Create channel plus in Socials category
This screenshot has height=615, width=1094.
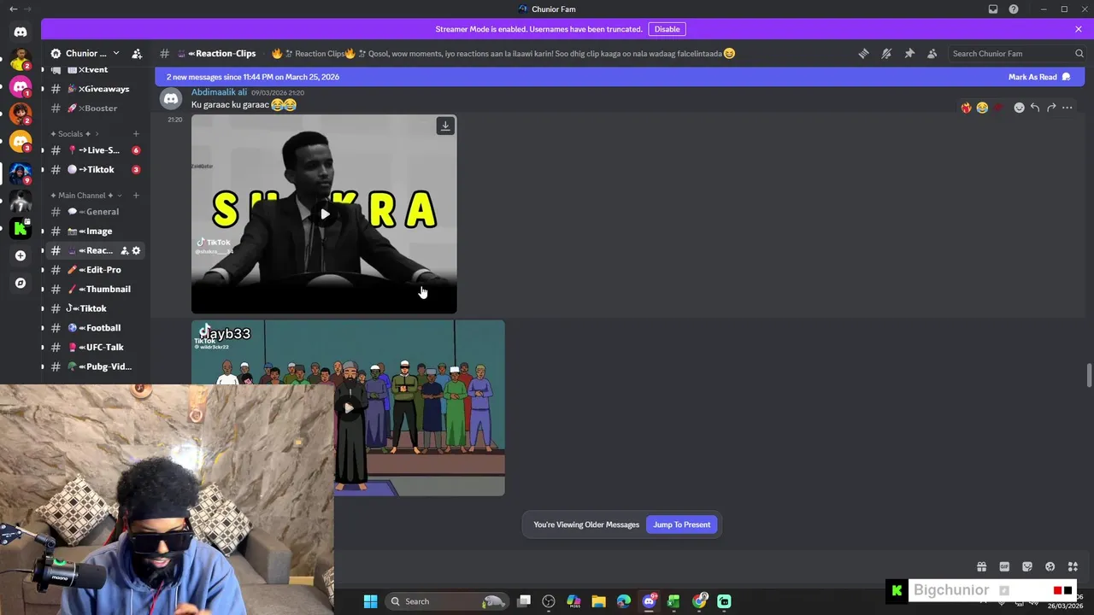[136, 133]
